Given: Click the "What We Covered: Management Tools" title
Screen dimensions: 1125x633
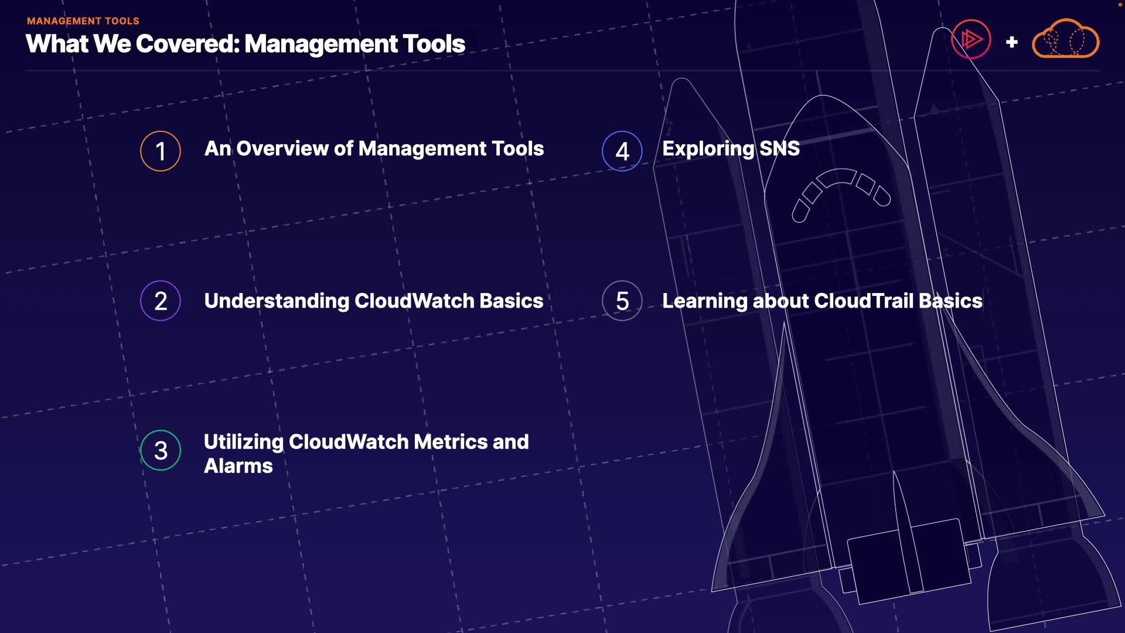Looking at the screenshot, I should tap(245, 45).
